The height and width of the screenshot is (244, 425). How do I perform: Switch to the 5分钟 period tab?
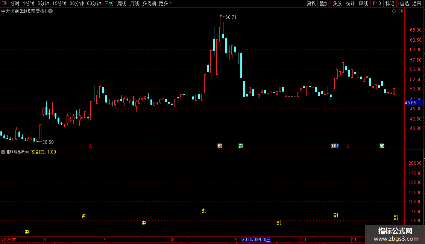43,3
